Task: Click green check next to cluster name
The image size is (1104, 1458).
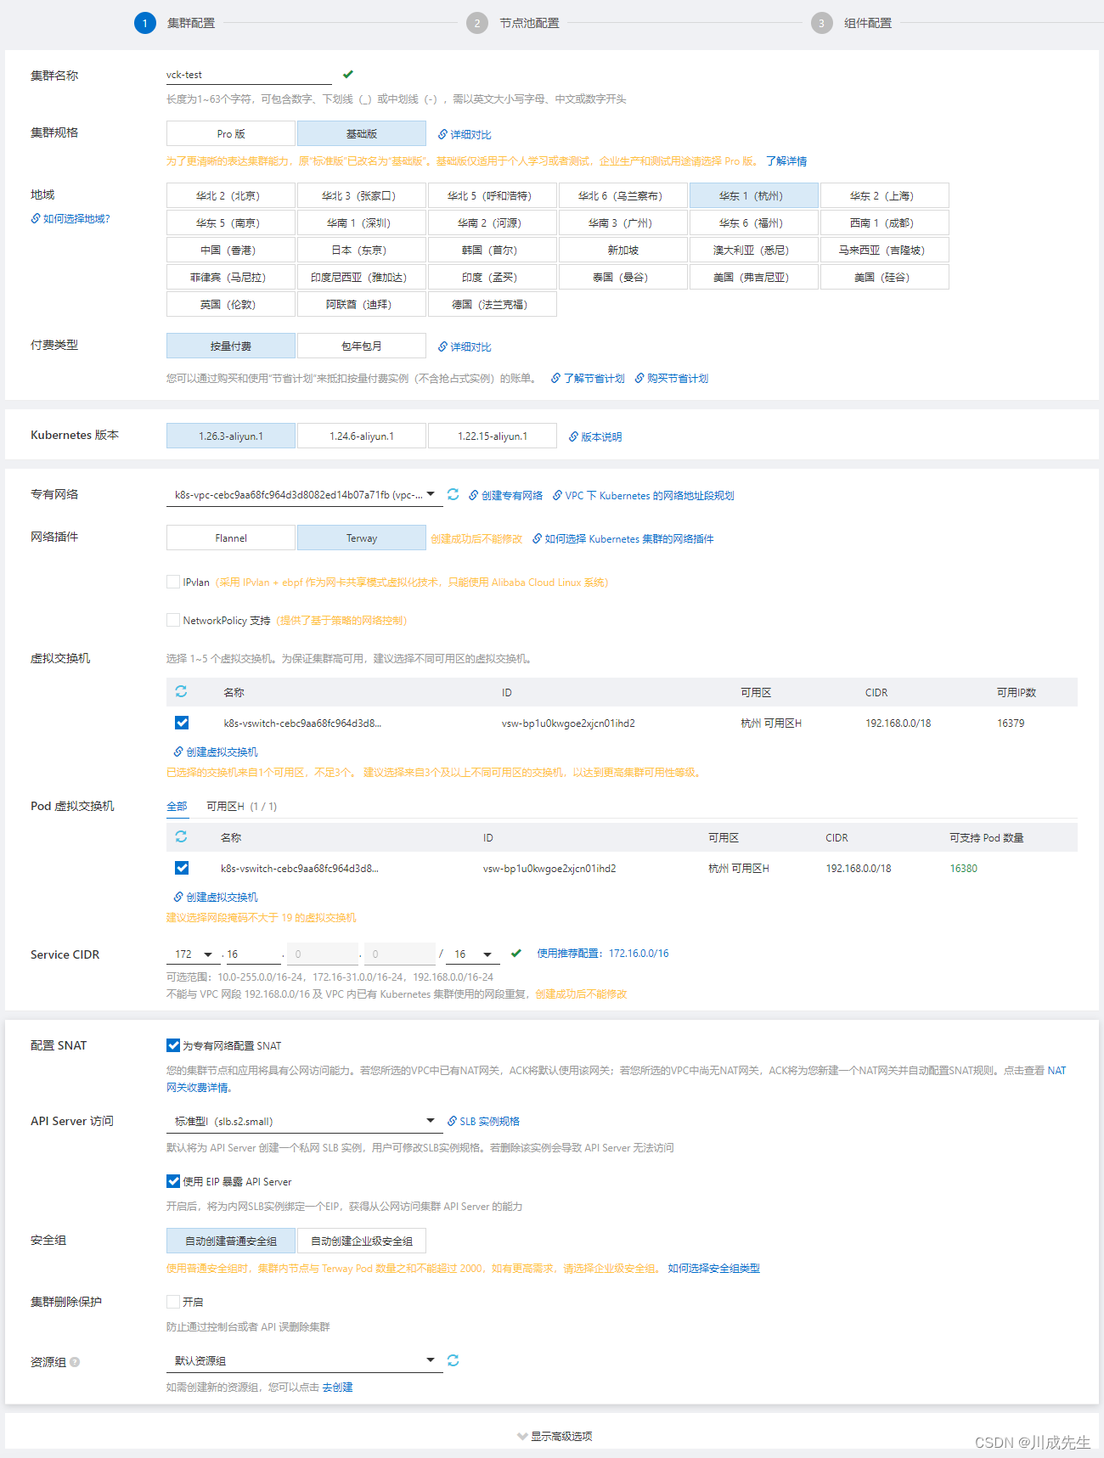Action: (x=348, y=75)
